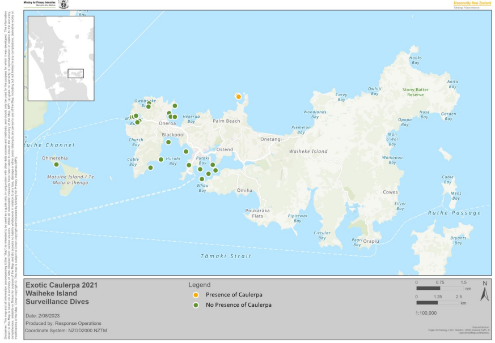Click the 'Woodlands Bay' label

[x=315, y=114]
